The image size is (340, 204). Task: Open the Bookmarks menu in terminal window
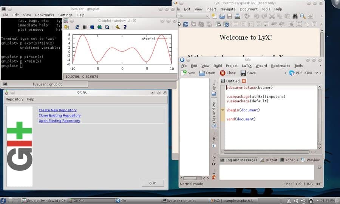45,15
